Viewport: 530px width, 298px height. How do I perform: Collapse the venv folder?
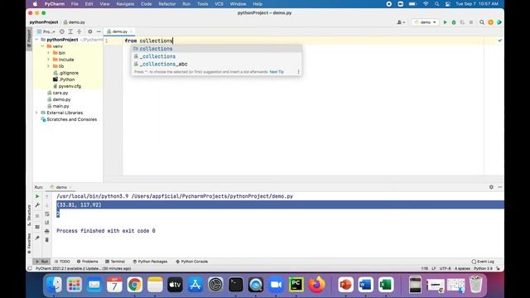(x=42, y=46)
